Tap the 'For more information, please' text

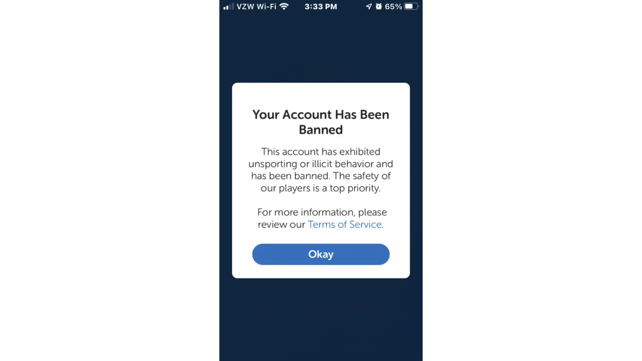coord(322,212)
